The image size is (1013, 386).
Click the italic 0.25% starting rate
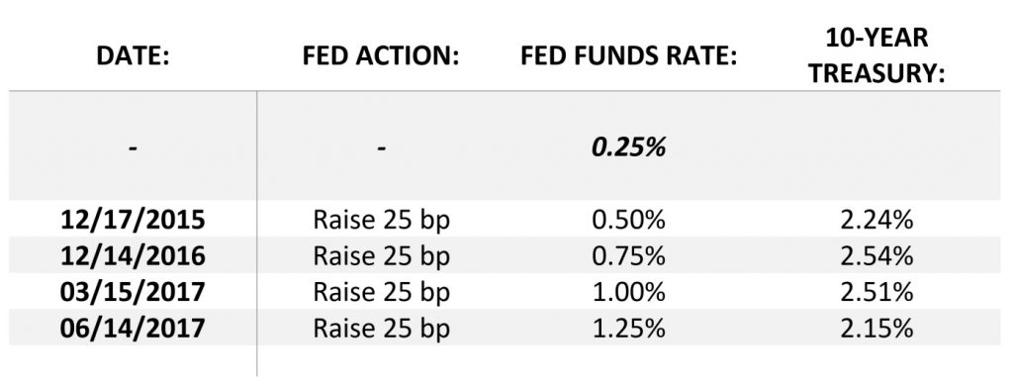[x=628, y=148]
